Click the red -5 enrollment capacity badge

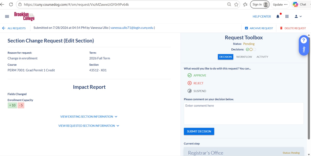coord(21,105)
